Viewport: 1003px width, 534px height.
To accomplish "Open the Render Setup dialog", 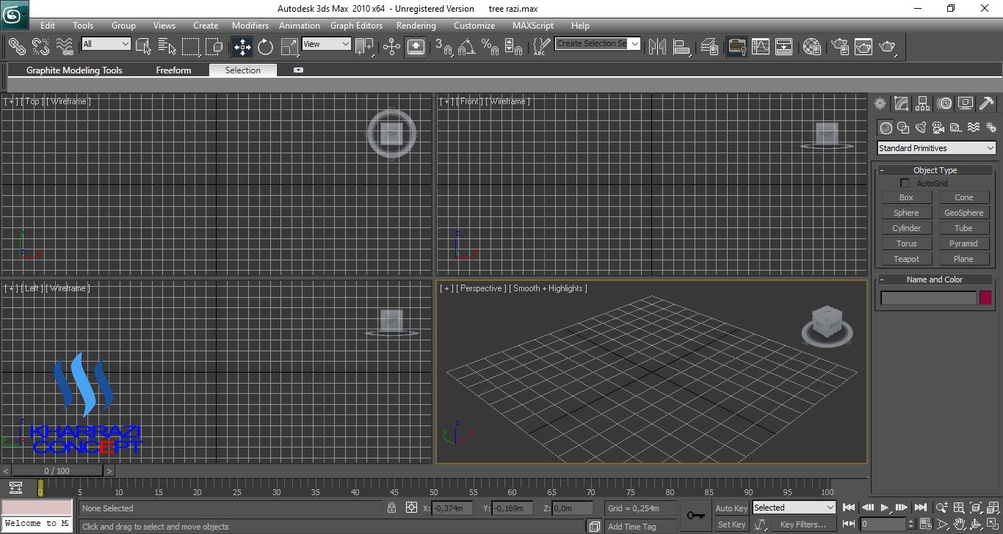I will (x=840, y=47).
